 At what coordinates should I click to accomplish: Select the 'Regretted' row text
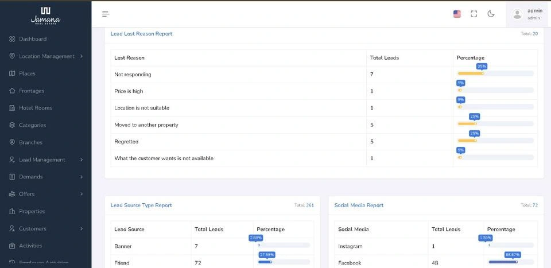tap(126, 142)
